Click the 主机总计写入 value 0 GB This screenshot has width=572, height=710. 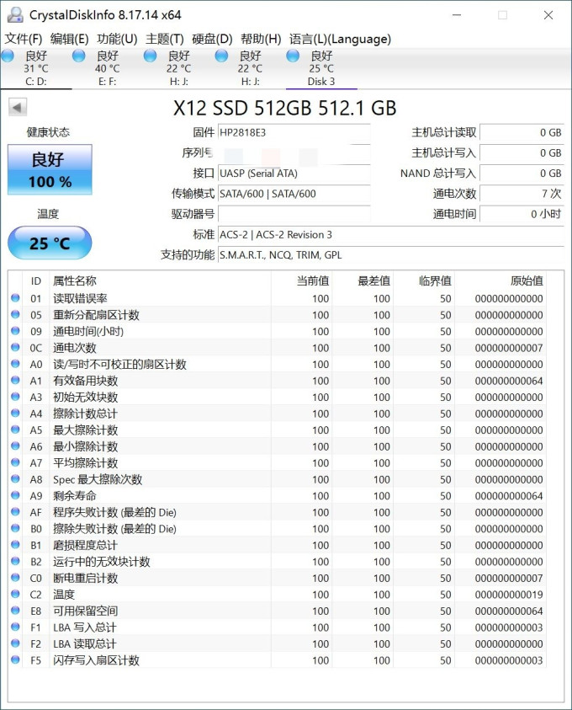pos(522,153)
